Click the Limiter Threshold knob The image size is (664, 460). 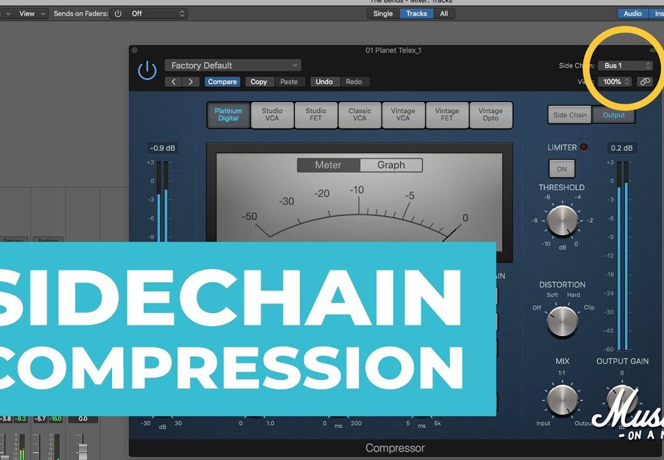(x=562, y=221)
